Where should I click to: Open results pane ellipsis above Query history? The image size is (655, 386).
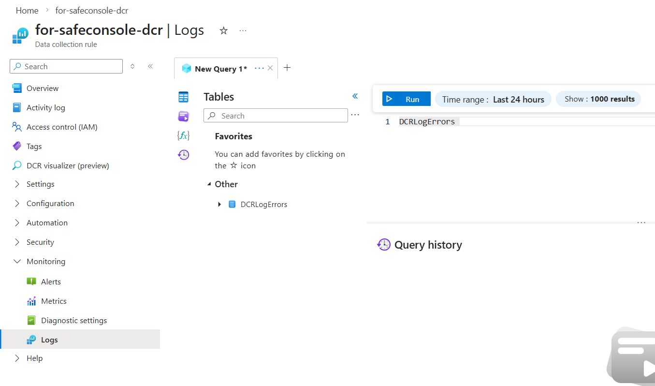pyautogui.click(x=641, y=223)
